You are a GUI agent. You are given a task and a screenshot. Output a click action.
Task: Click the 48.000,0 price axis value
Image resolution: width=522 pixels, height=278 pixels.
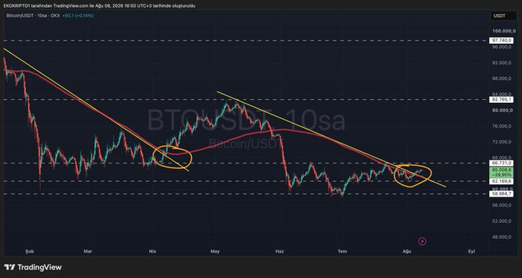coord(501,237)
